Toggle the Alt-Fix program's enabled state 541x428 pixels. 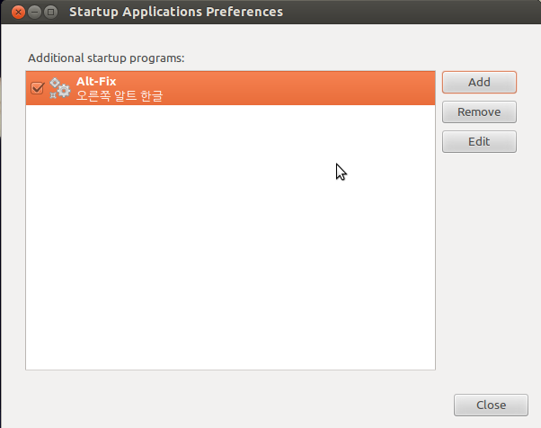pos(37,88)
